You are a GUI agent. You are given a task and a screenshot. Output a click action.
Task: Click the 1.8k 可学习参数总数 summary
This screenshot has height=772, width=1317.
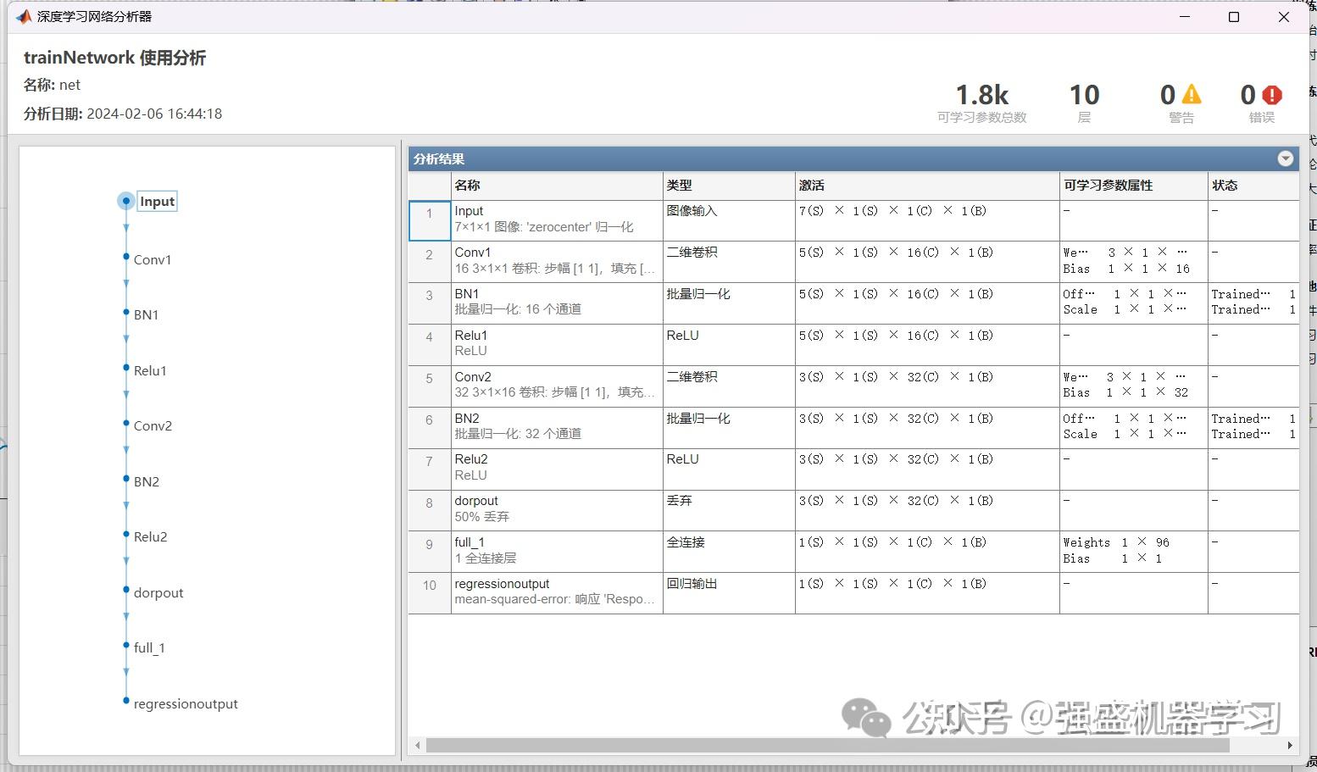coord(982,103)
